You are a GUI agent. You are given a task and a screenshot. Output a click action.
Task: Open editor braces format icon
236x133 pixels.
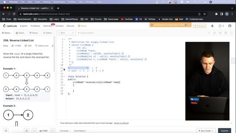[215, 33]
